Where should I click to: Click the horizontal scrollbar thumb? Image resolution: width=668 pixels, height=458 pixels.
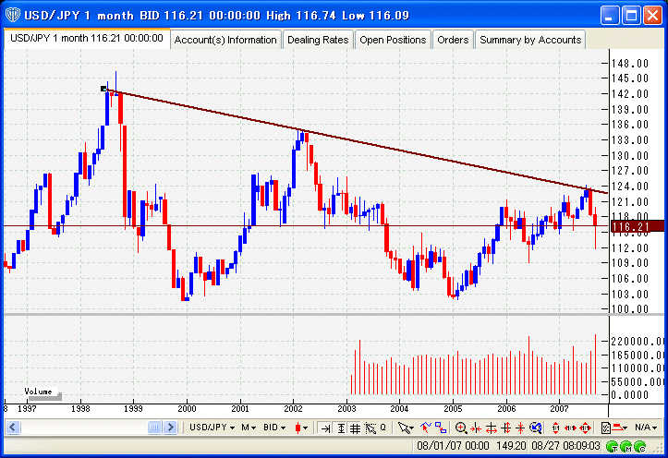[x=154, y=427]
